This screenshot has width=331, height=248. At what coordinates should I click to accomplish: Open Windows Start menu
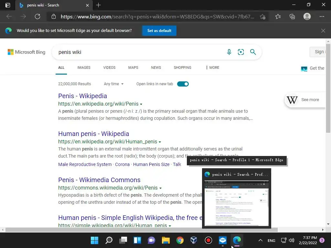coord(94,240)
